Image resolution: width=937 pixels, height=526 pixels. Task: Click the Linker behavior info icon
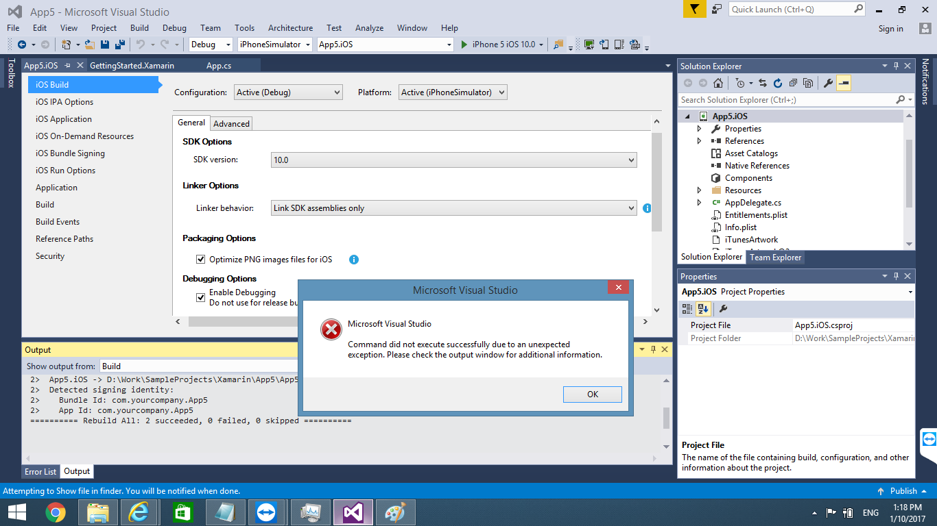point(647,208)
